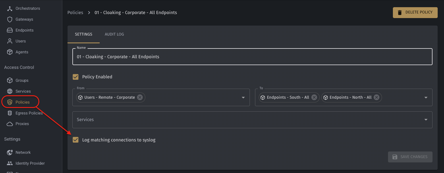Screen dimensions: 444x173
Task: Click the Services globe icon
Action: click(10, 91)
